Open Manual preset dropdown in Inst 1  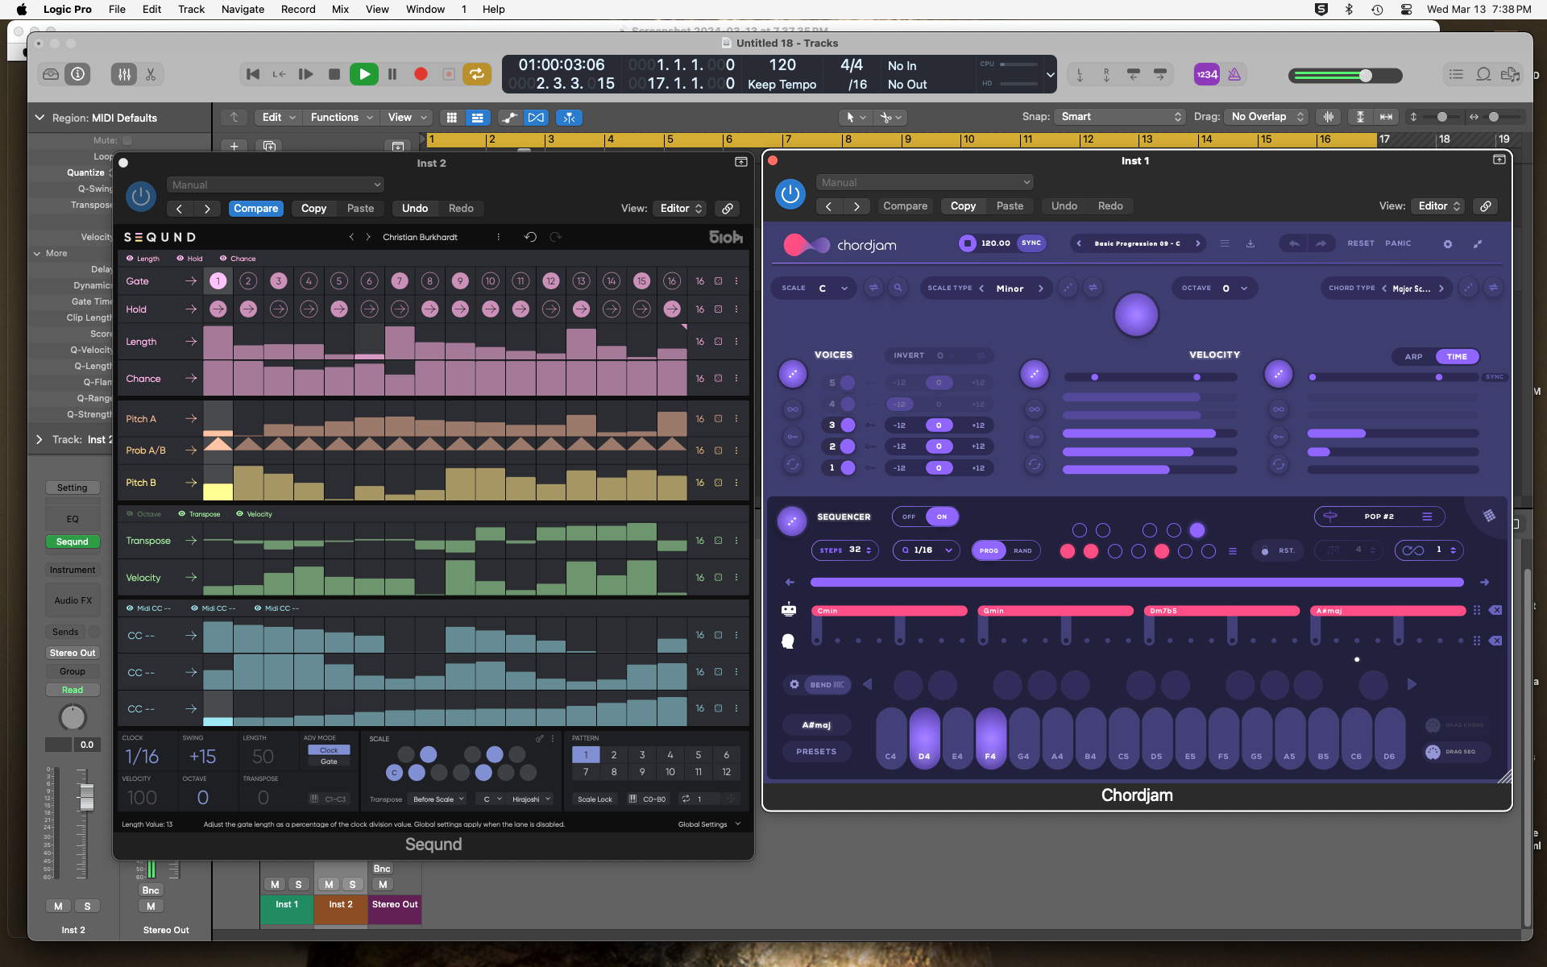924,182
